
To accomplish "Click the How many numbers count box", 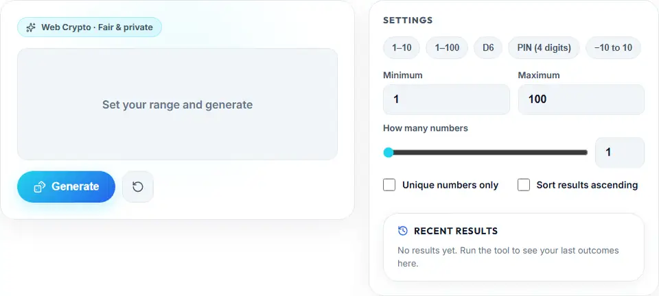I will click(619, 152).
